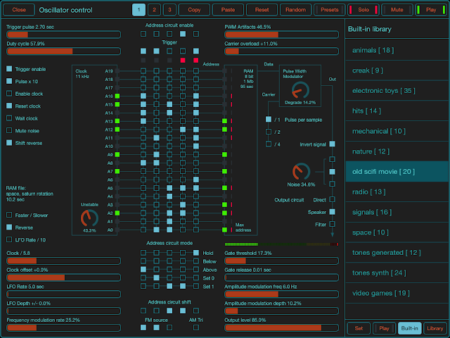This screenshot has height=338, width=450.
Task: Disable the Trigger enable checkbox
Action: (x=9, y=69)
